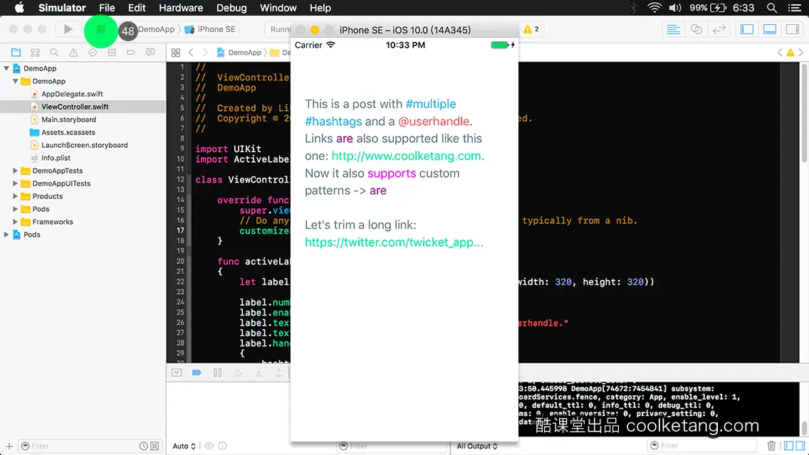The height and width of the screenshot is (455, 809).
Task: Expand the Pods folder group
Action: pyautogui.click(x=16, y=209)
